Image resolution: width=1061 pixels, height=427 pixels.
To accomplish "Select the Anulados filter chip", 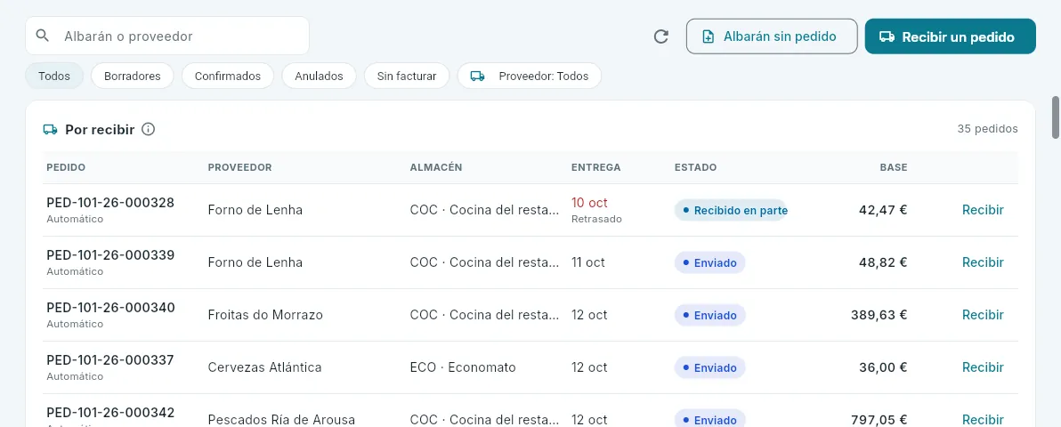I will [x=319, y=76].
